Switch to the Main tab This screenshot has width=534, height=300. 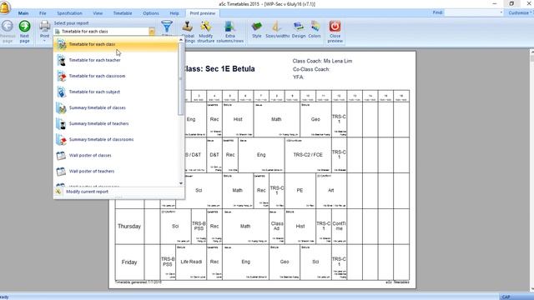click(23, 13)
